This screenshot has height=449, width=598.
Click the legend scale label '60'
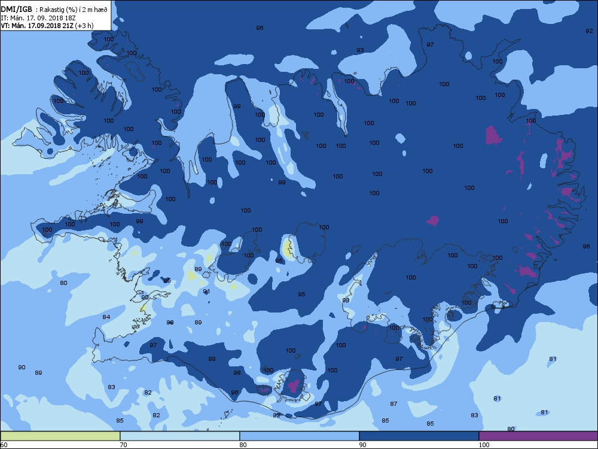(4, 445)
